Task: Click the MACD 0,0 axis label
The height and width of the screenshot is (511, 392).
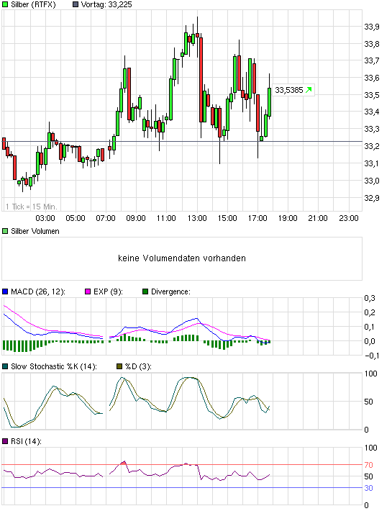Action: [x=370, y=342]
